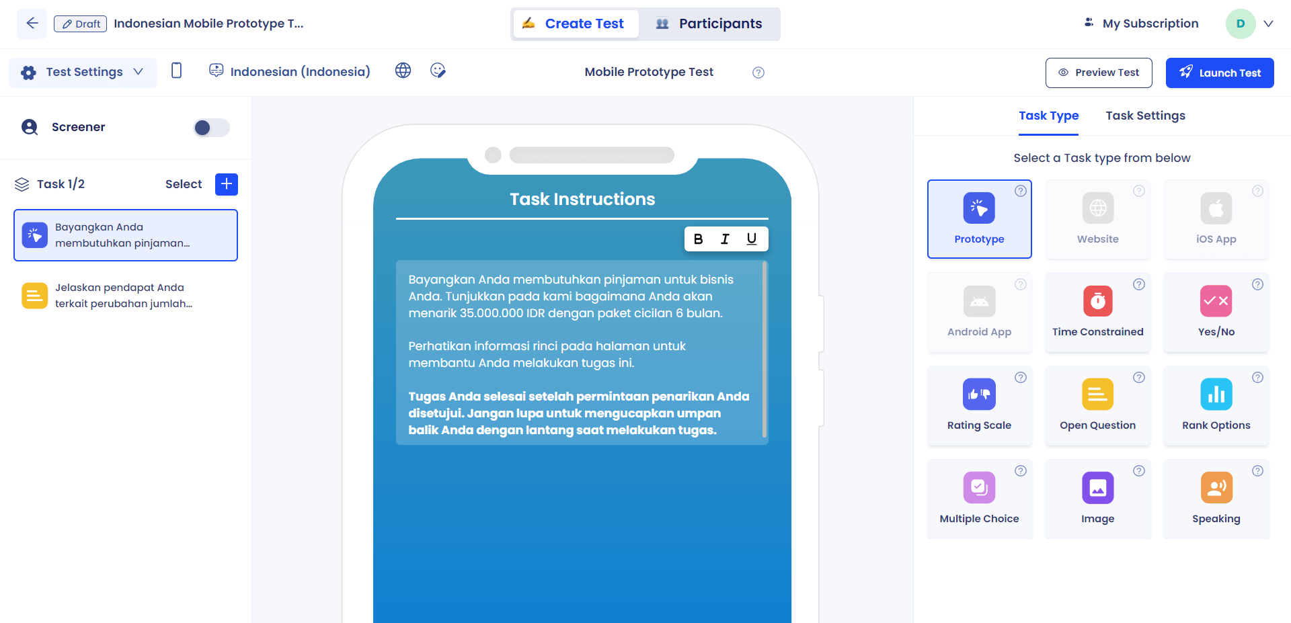Toggle underline text formatting

click(752, 239)
